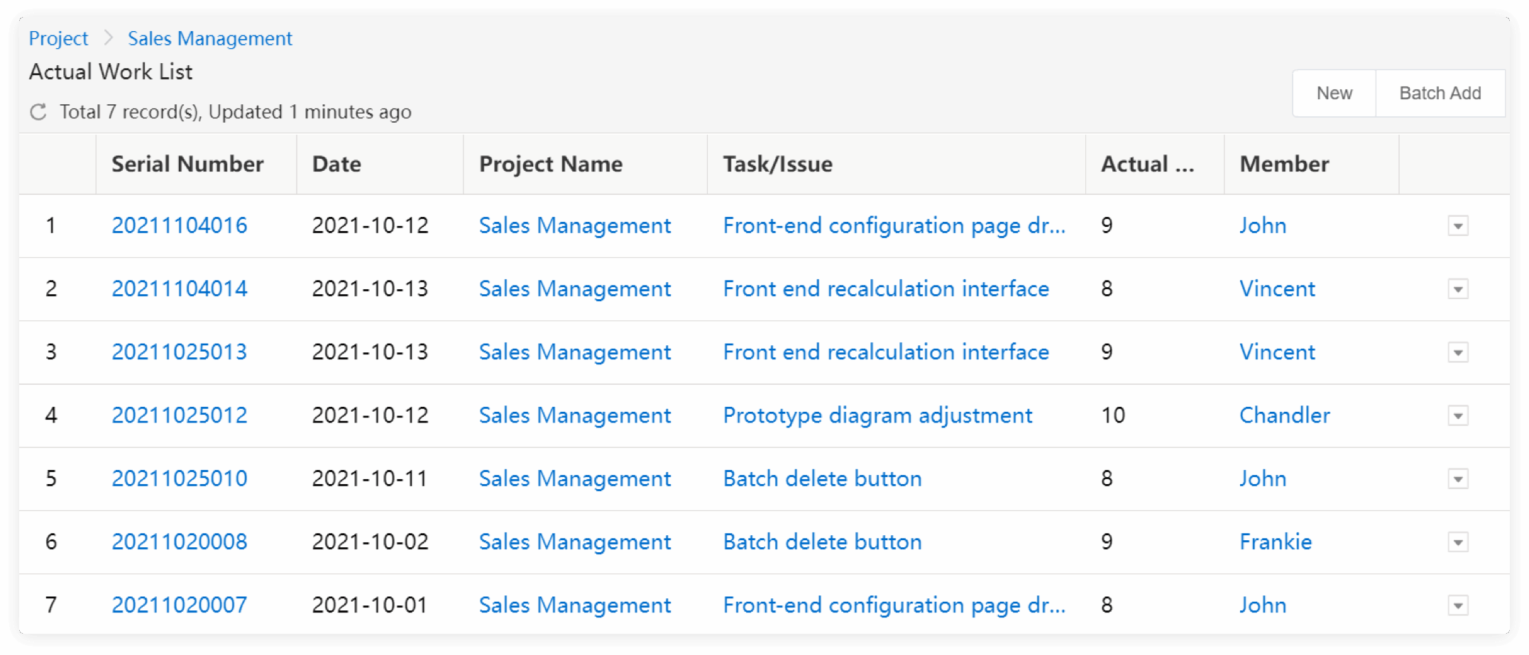Show actions for the Chandler row

(1457, 415)
